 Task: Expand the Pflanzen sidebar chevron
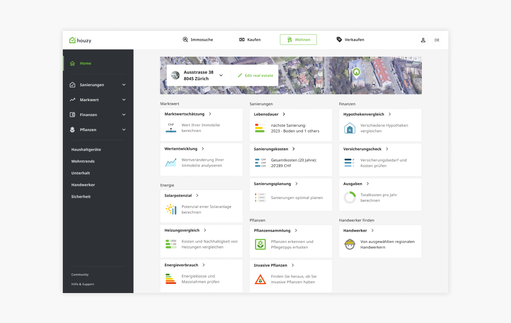pos(124,130)
